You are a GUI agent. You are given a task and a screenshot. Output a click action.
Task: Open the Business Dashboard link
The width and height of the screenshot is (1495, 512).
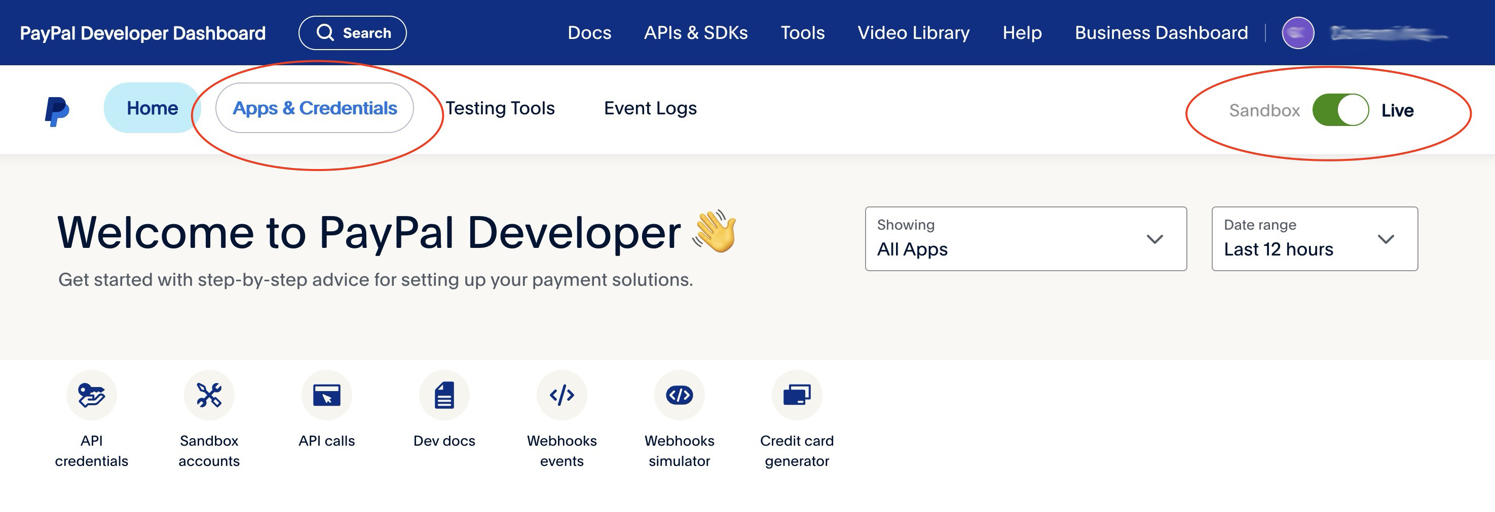(1161, 33)
